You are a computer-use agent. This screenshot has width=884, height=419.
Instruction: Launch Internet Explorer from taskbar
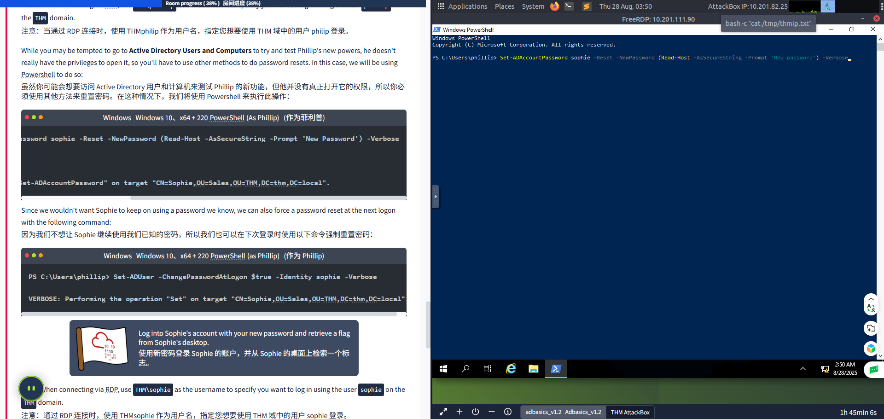coord(511,369)
